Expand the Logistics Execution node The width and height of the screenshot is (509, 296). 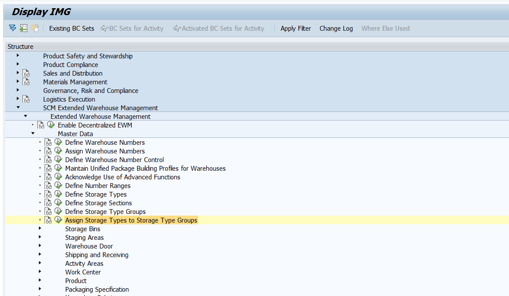tap(18, 99)
